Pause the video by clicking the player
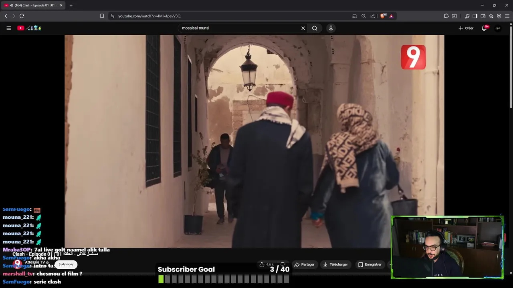The image size is (513, 288). point(254,141)
